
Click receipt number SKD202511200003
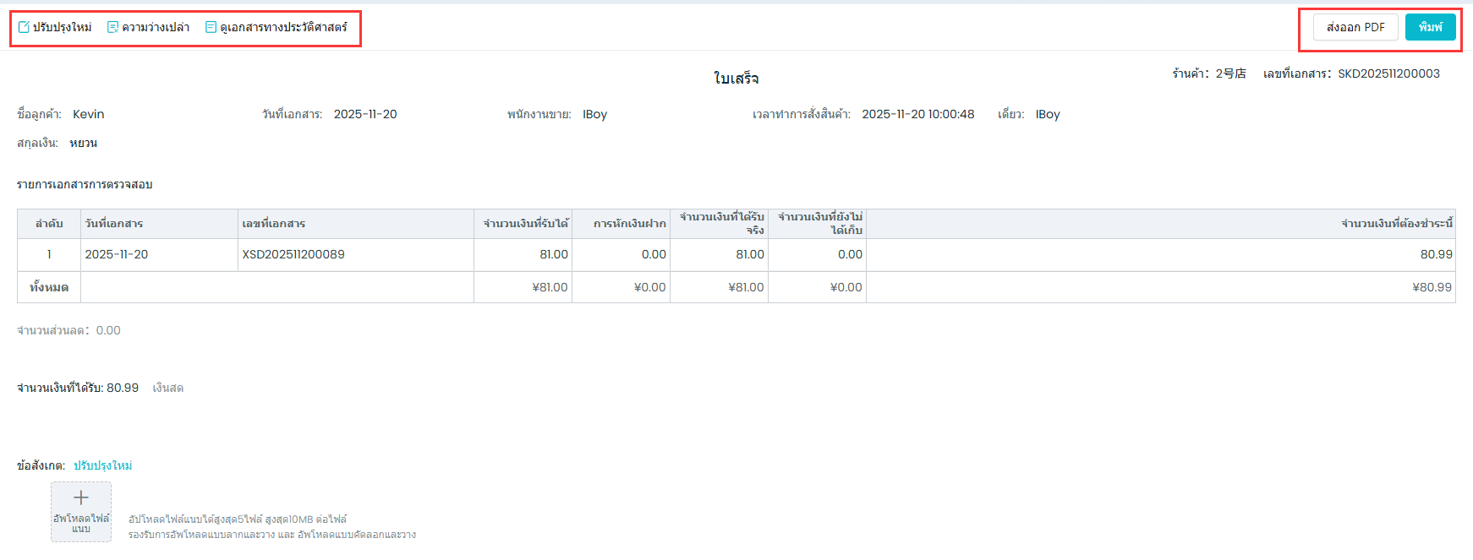pyautogui.click(x=1388, y=73)
